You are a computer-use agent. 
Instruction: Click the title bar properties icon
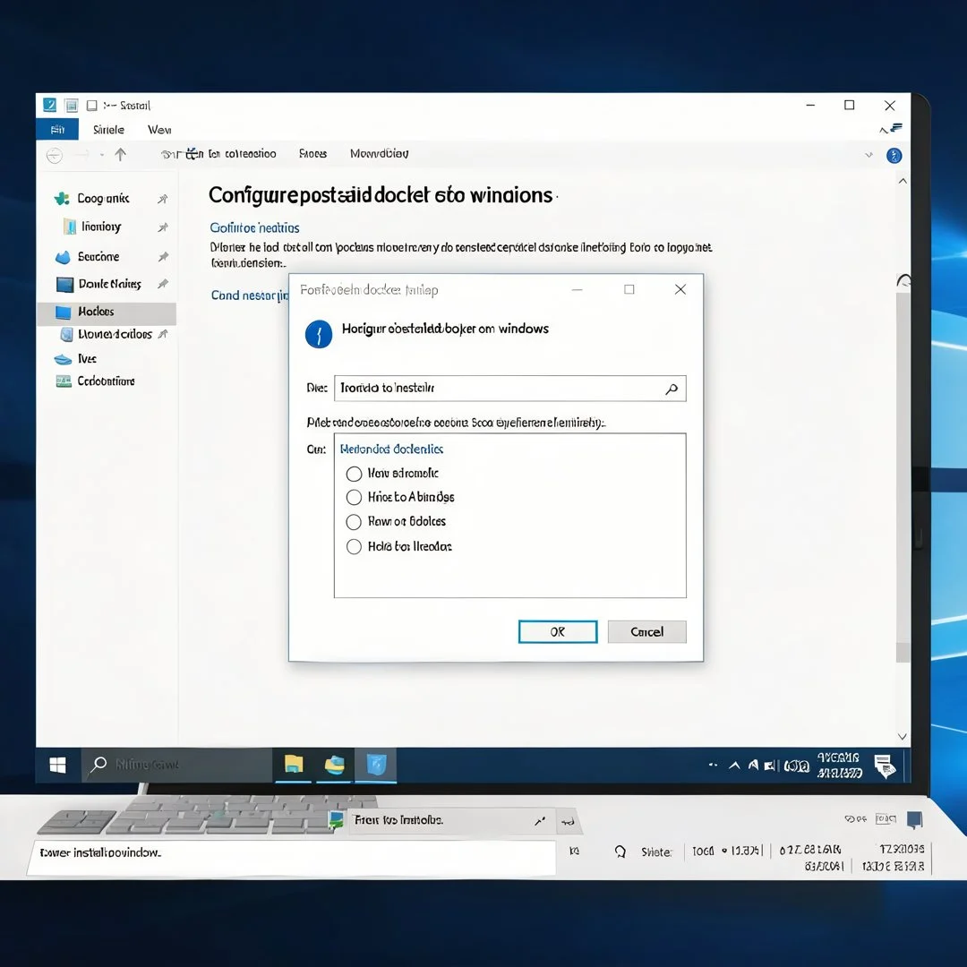pos(72,106)
